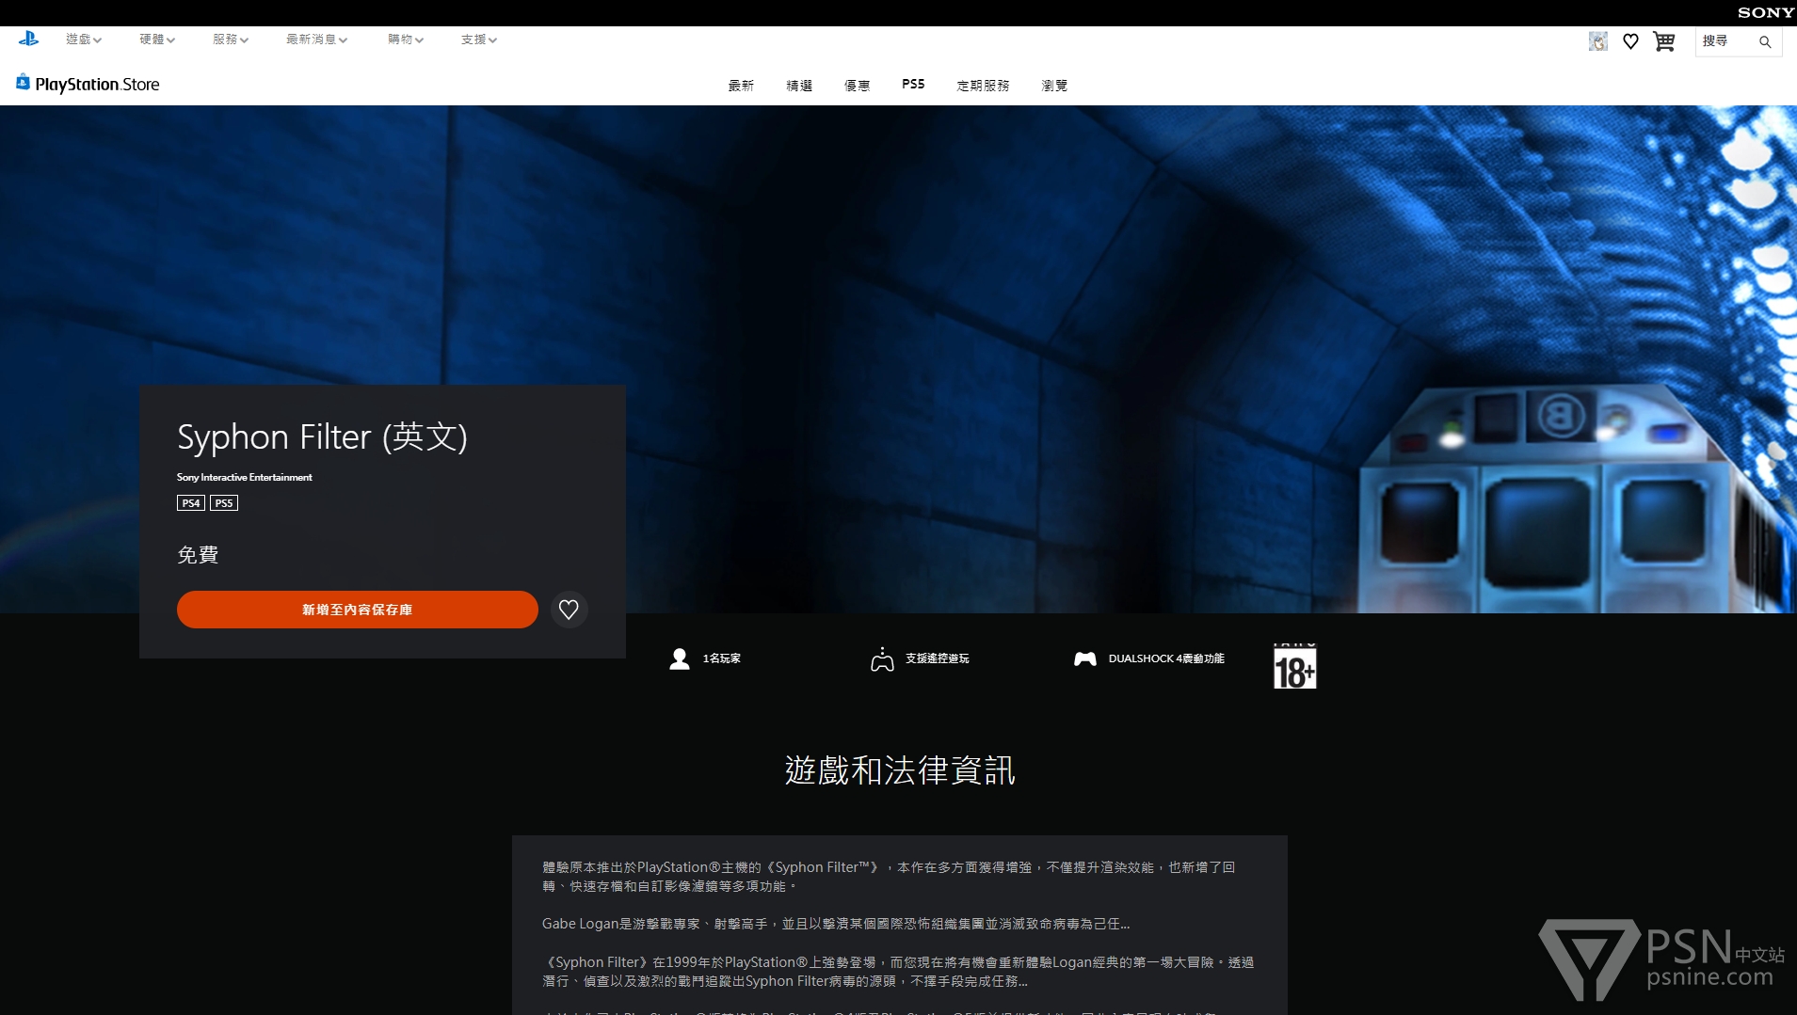This screenshot has height=1015, width=1797.
Task: Click the Sony Interactive Entertainment publisher text
Action: pos(245,477)
